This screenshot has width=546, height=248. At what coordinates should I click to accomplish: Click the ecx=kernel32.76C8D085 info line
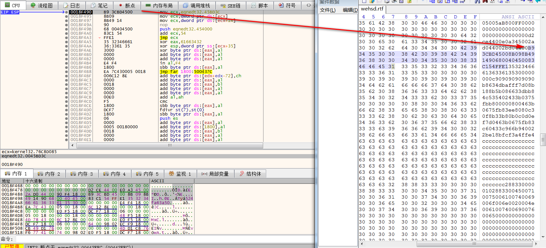tap(29, 152)
